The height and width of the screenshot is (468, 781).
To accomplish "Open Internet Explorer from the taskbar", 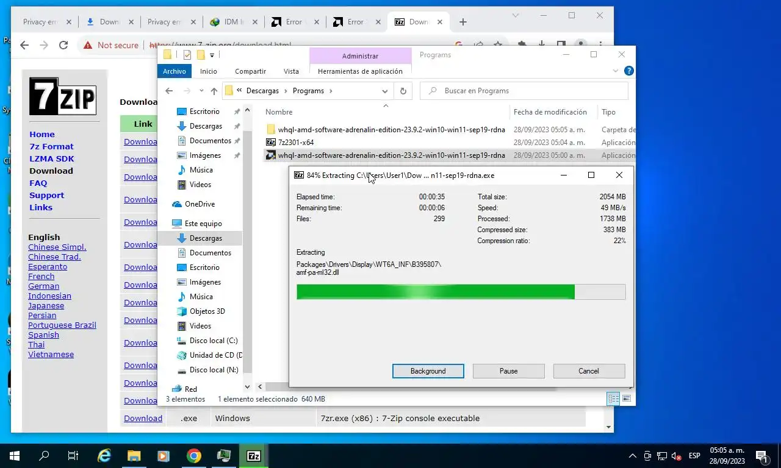I will click(105, 456).
